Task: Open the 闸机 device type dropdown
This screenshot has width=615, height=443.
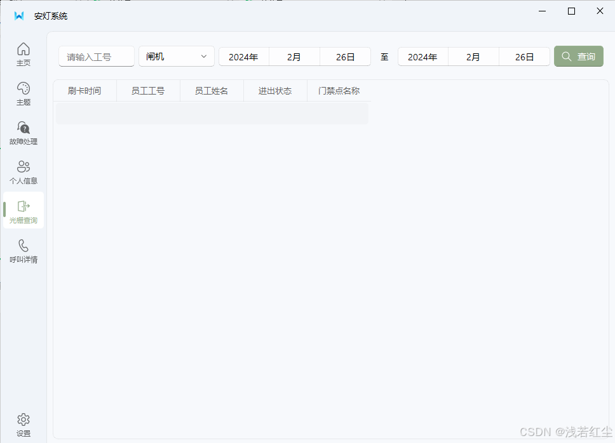Action: (176, 56)
